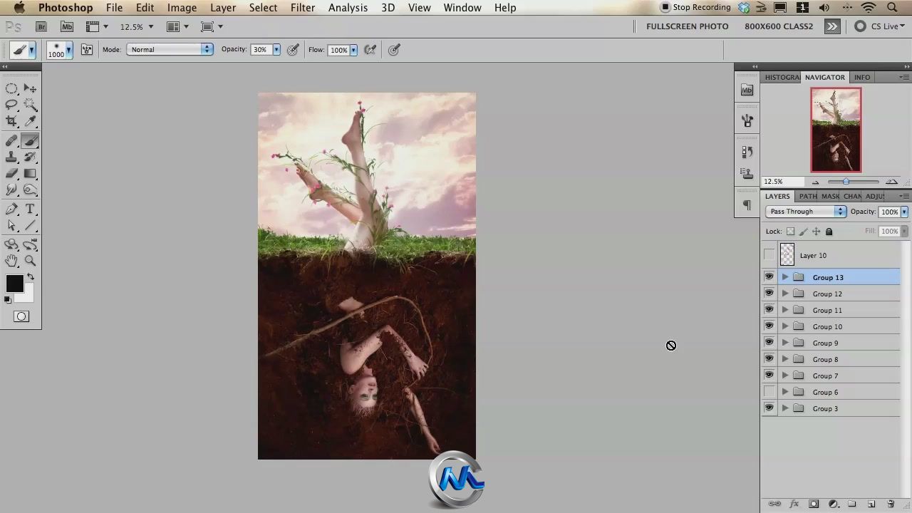Switch to the Masks tab

(830, 196)
